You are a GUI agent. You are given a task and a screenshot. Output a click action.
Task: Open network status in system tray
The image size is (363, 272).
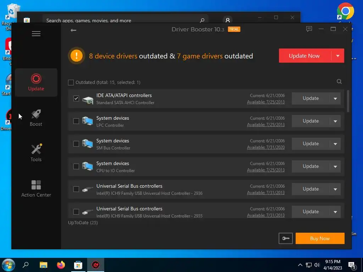(x=309, y=265)
